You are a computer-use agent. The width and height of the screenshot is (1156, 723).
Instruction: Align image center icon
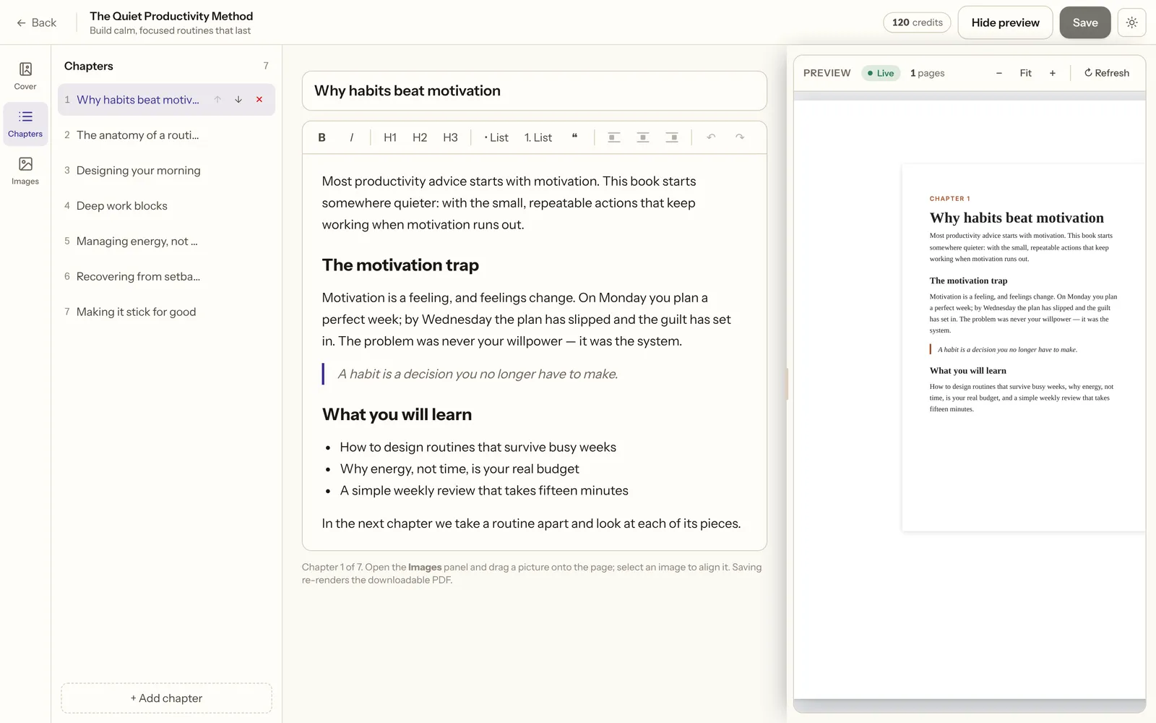point(643,137)
